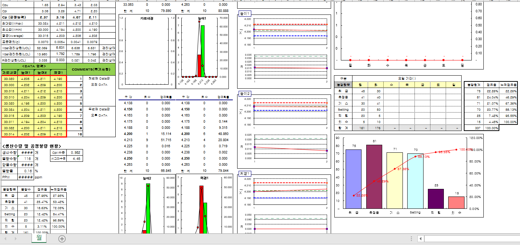520x245 pixels.
Task: Click the 88.13% data label on Pareto line
Action: [424, 157]
